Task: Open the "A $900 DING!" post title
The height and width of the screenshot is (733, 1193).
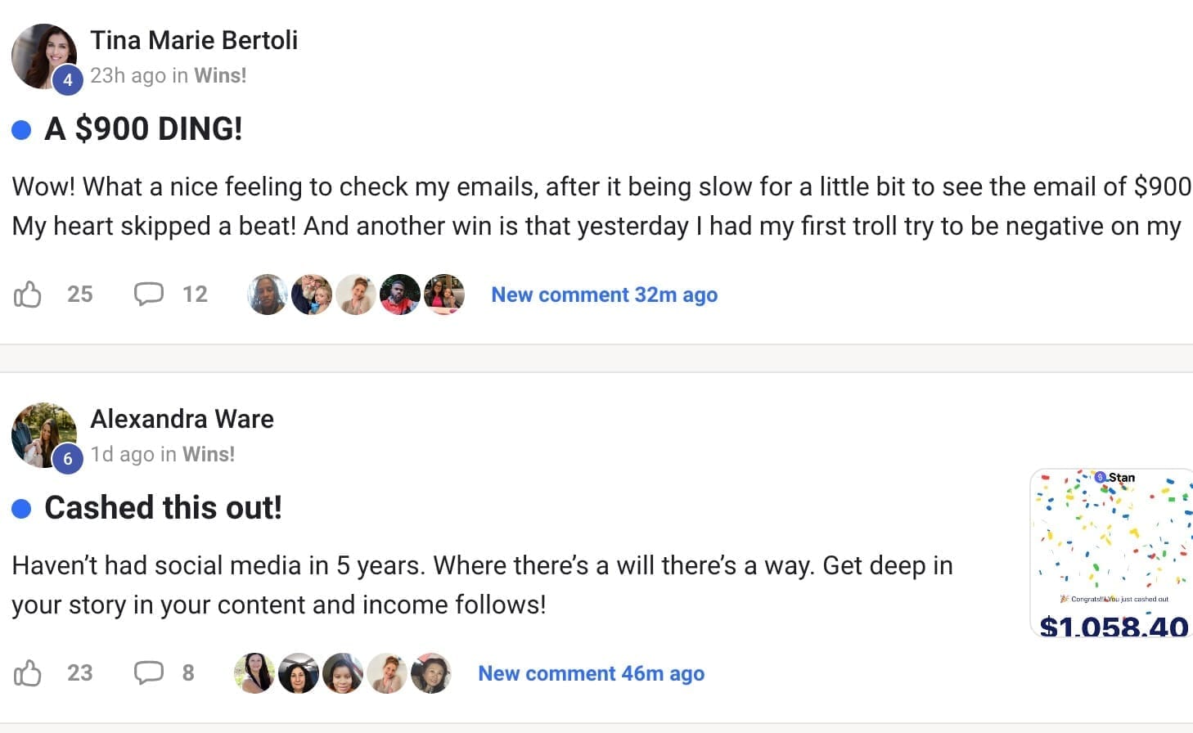Action: pos(143,128)
